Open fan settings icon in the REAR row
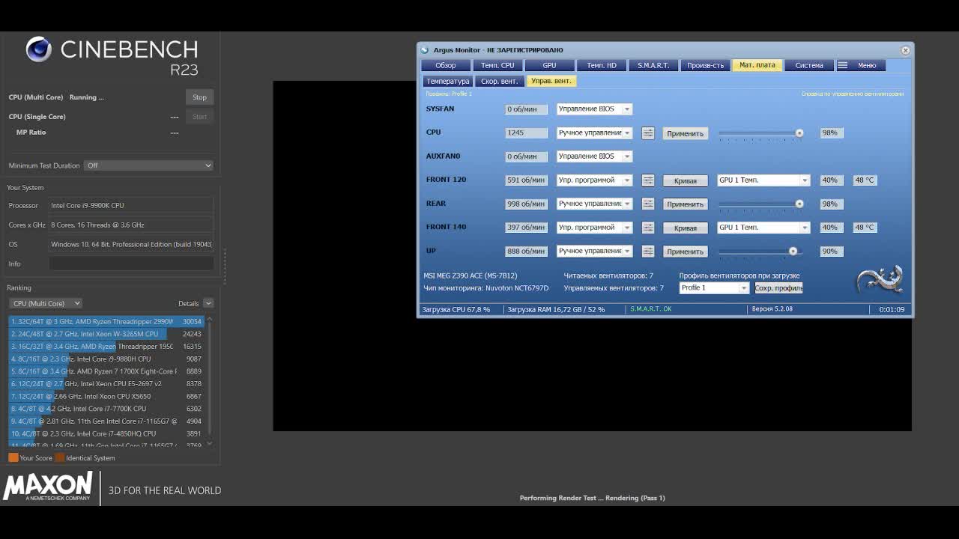This screenshot has width=959, height=539. pyautogui.click(x=648, y=204)
